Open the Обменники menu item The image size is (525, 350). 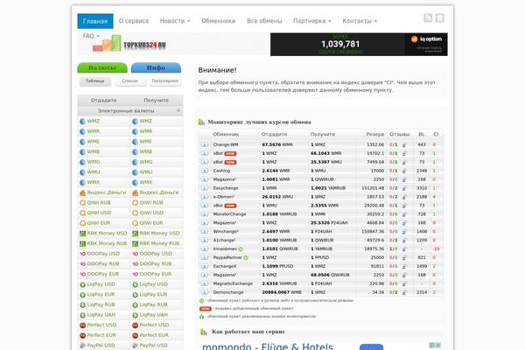pos(218,21)
